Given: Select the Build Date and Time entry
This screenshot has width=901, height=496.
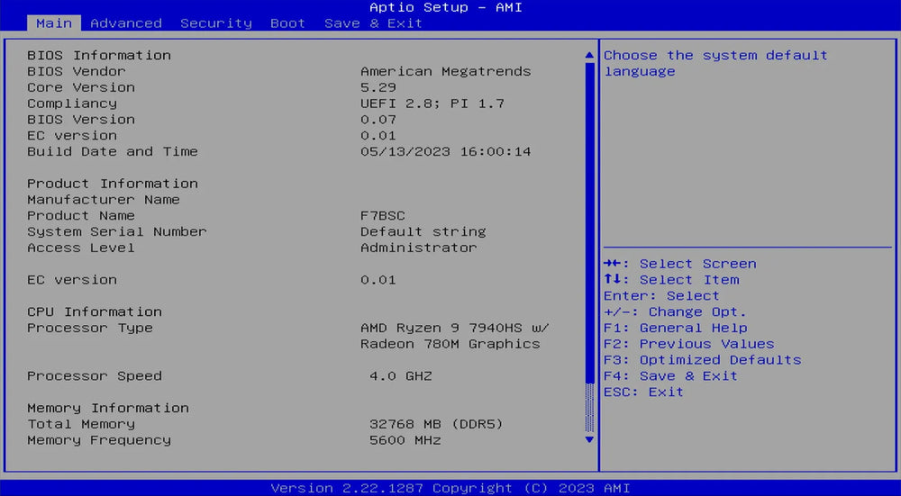Looking at the screenshot, I should coord(112,151).
